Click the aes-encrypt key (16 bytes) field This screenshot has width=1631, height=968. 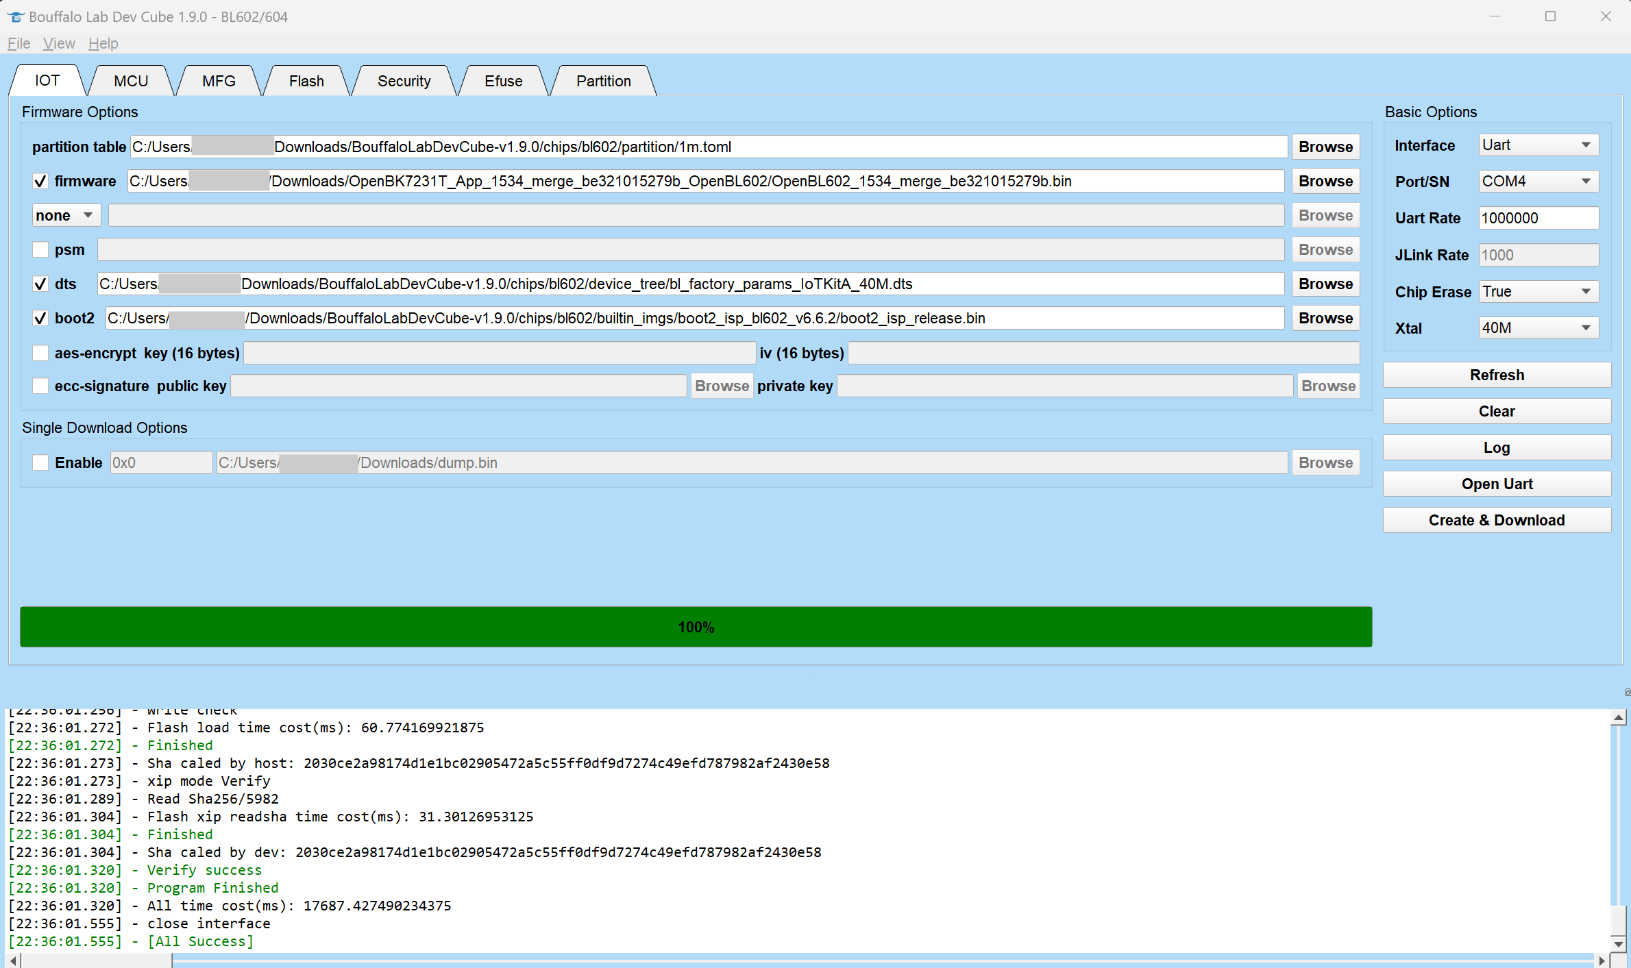pyautogui.click(x=500, y=353)
